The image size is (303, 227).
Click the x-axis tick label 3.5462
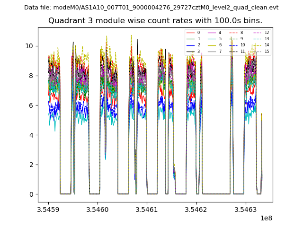(196, 209)
